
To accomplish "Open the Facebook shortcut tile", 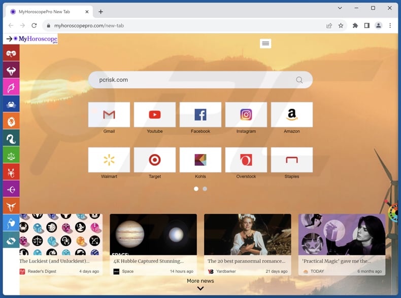I will click(x=201, y=115).
